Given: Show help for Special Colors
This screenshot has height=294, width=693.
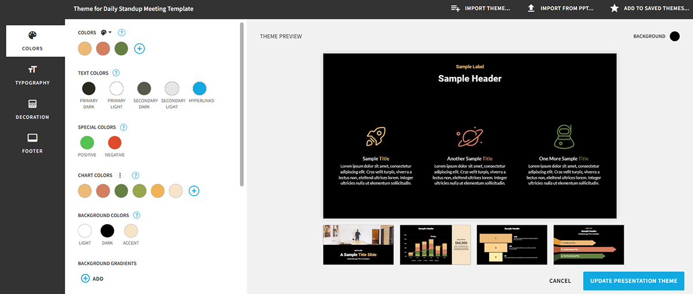Looking at the screenshot, I should (124, 127).
